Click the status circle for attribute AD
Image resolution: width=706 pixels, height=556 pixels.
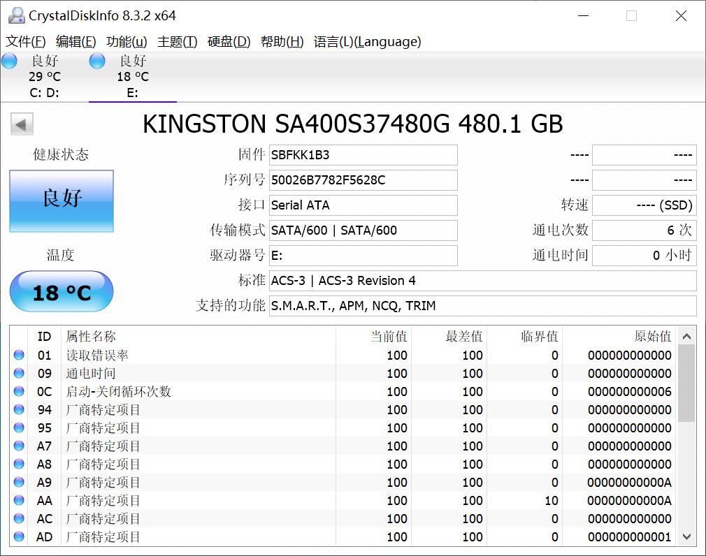point(19,536)
